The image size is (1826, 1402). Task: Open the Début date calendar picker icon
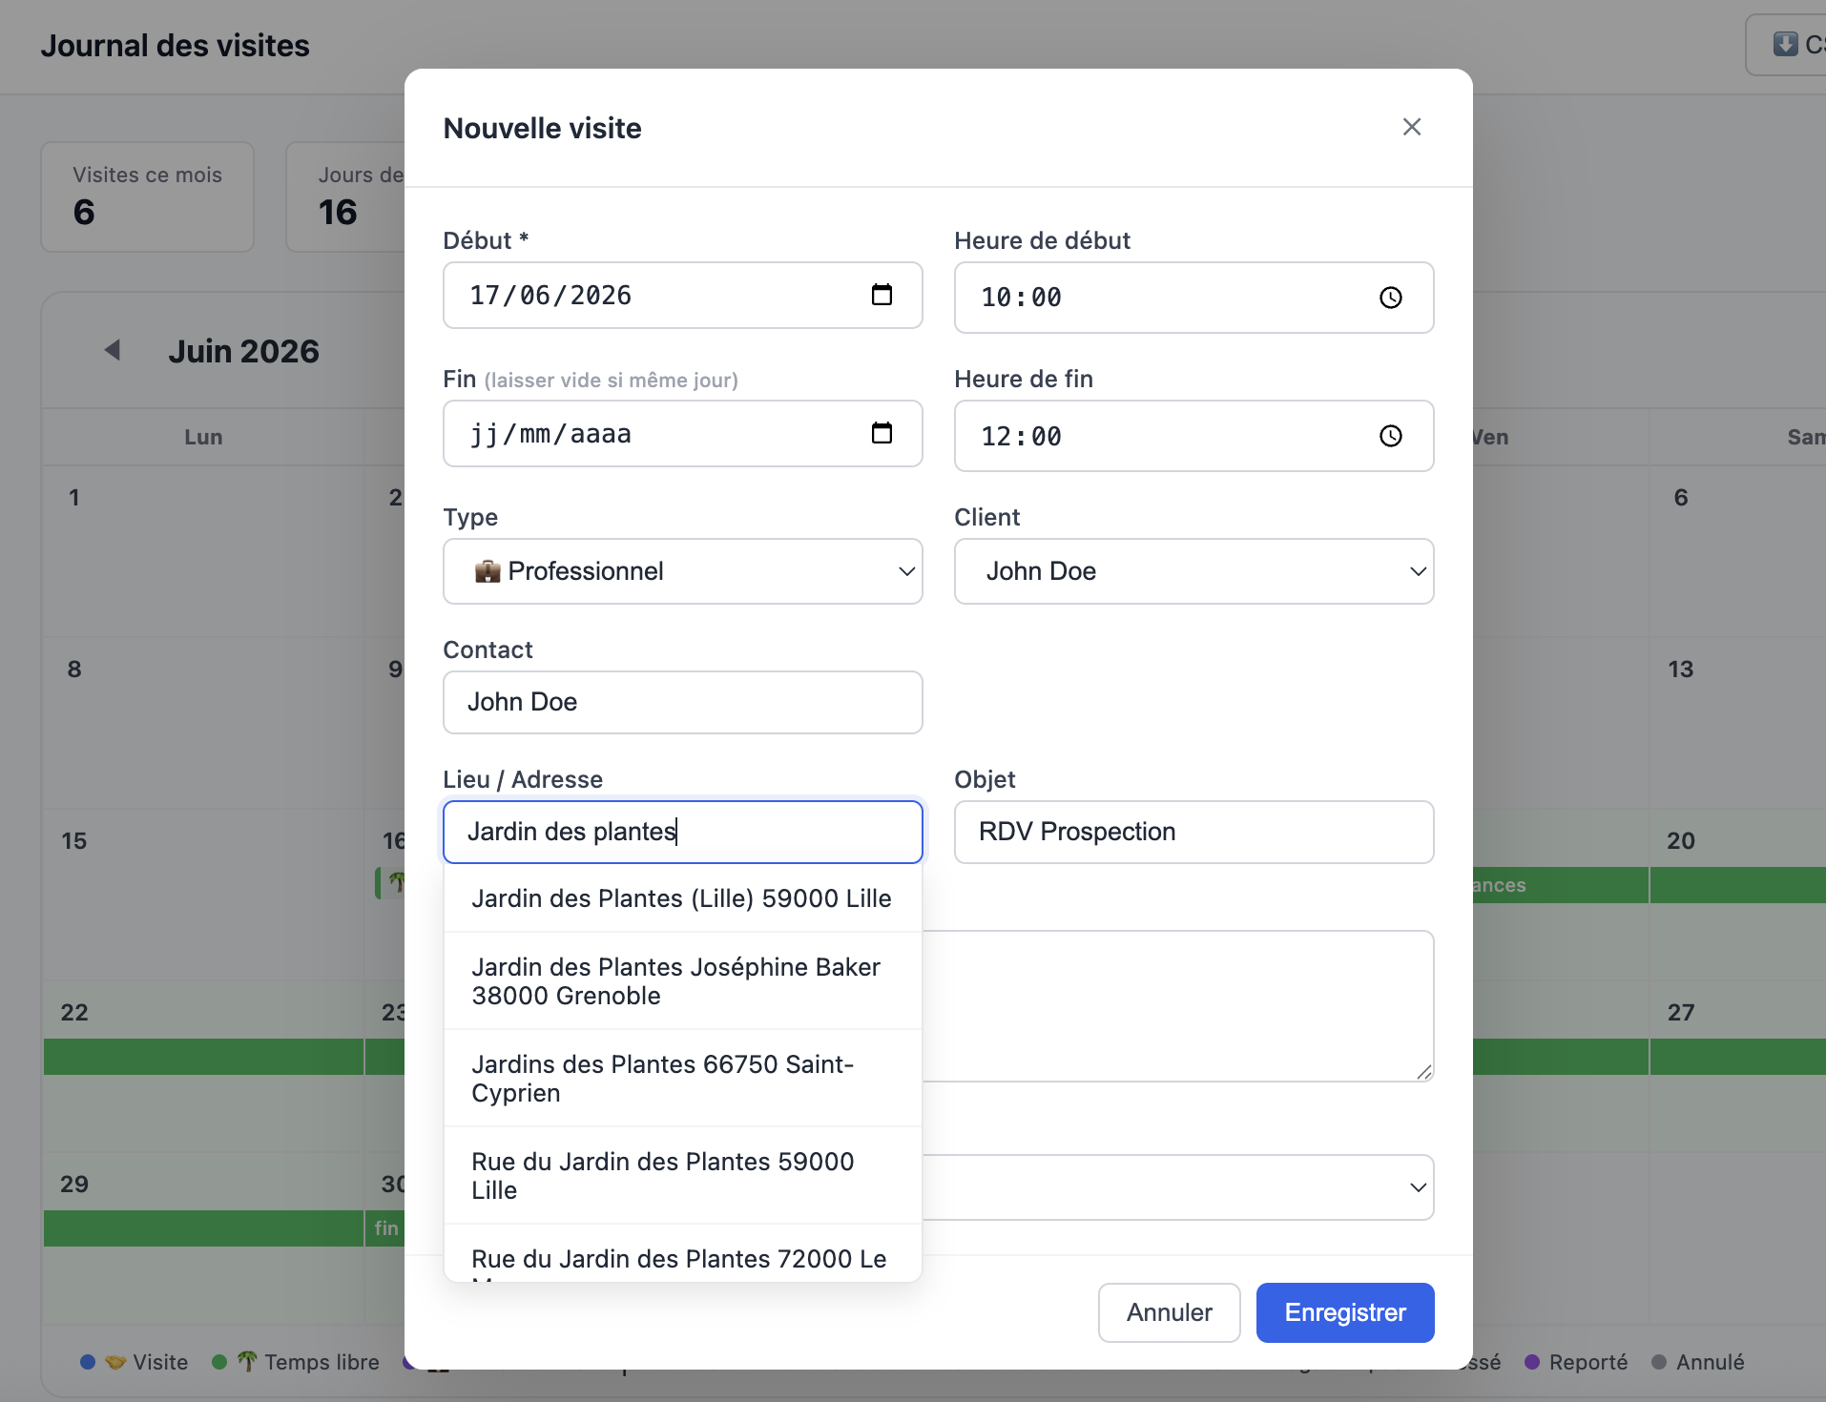[882, 295]
